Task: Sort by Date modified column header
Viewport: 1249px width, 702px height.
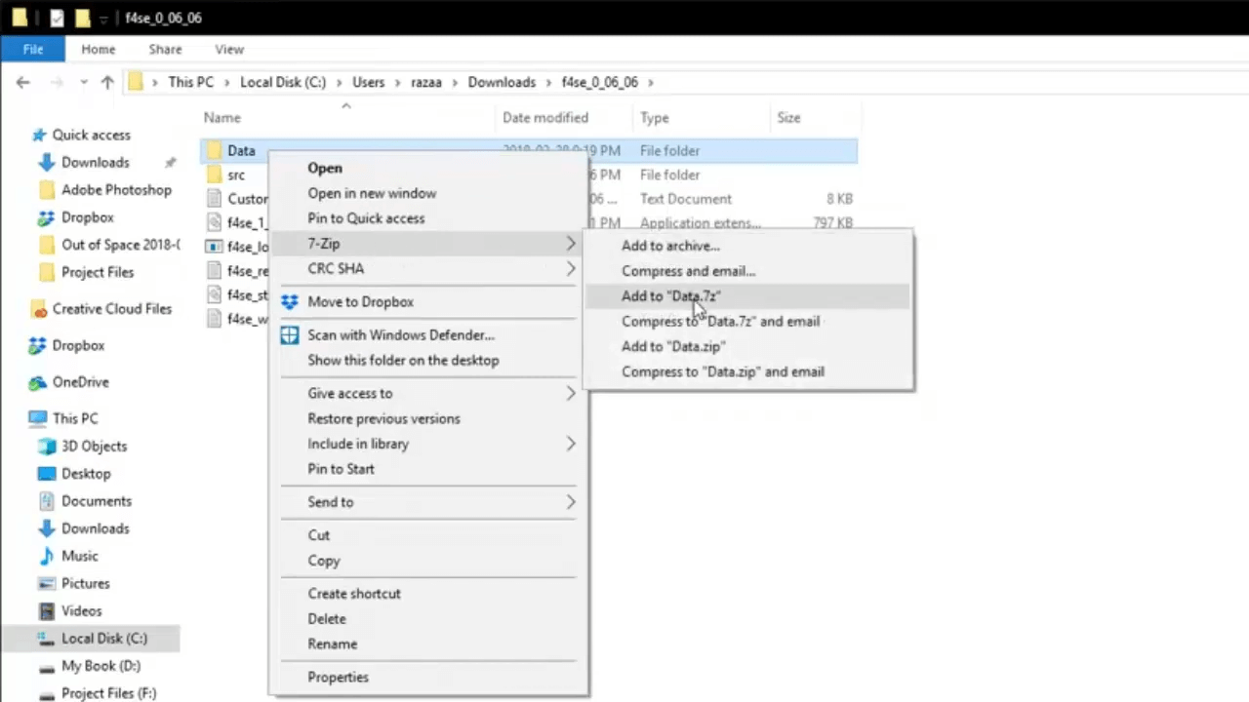Action: click(x=545, y=118)
